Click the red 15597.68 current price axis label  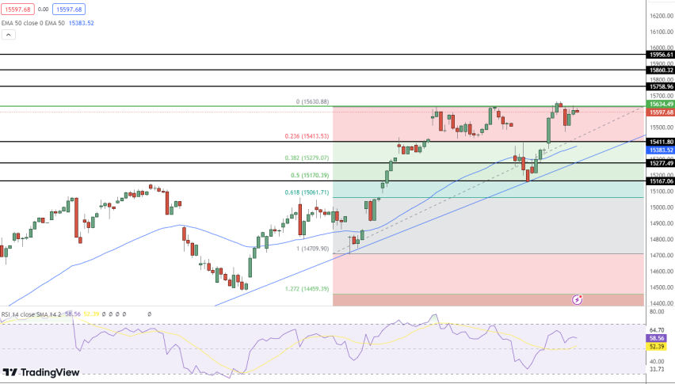click(x=661, y=112)
